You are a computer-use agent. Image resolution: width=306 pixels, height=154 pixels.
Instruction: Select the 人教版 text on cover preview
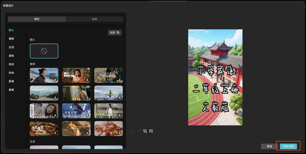[x=215, y=107]
